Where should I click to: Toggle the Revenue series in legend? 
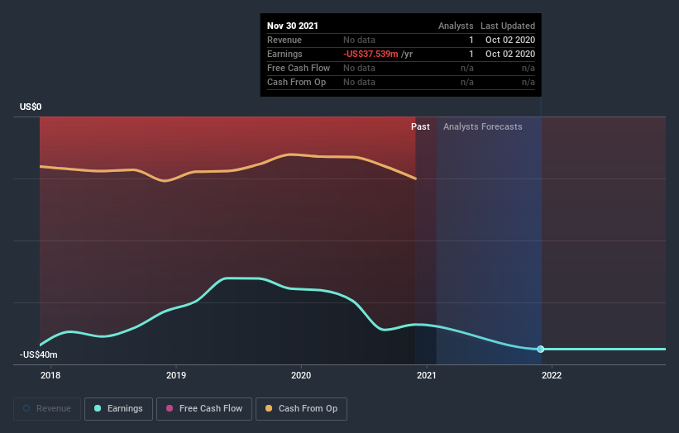(47, 409)
